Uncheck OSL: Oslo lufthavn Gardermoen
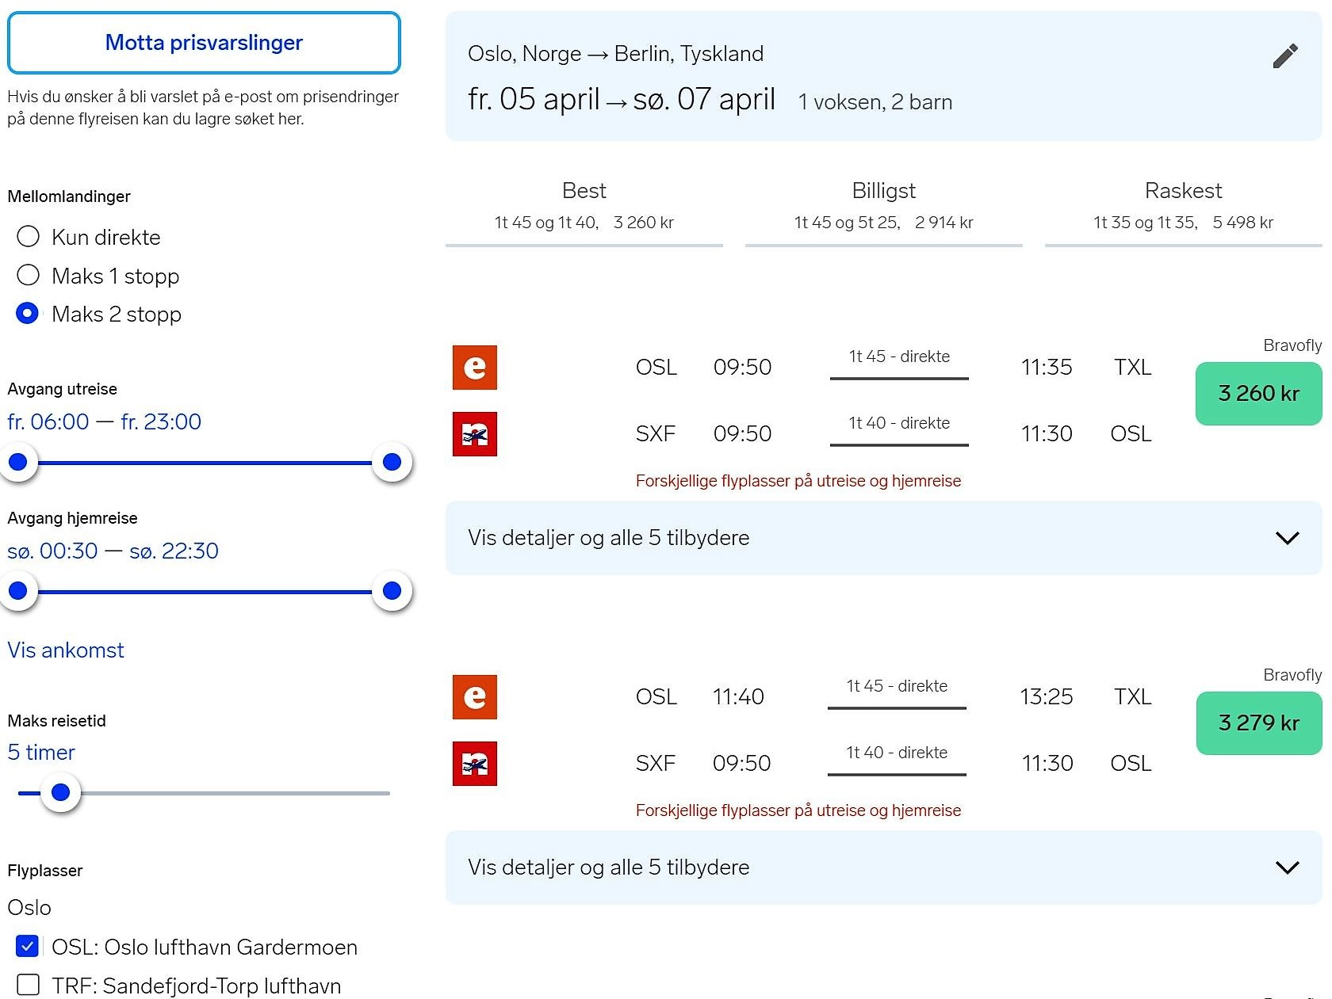Image resolution: width=1332 pixels, height=999 pixels. 28,946
